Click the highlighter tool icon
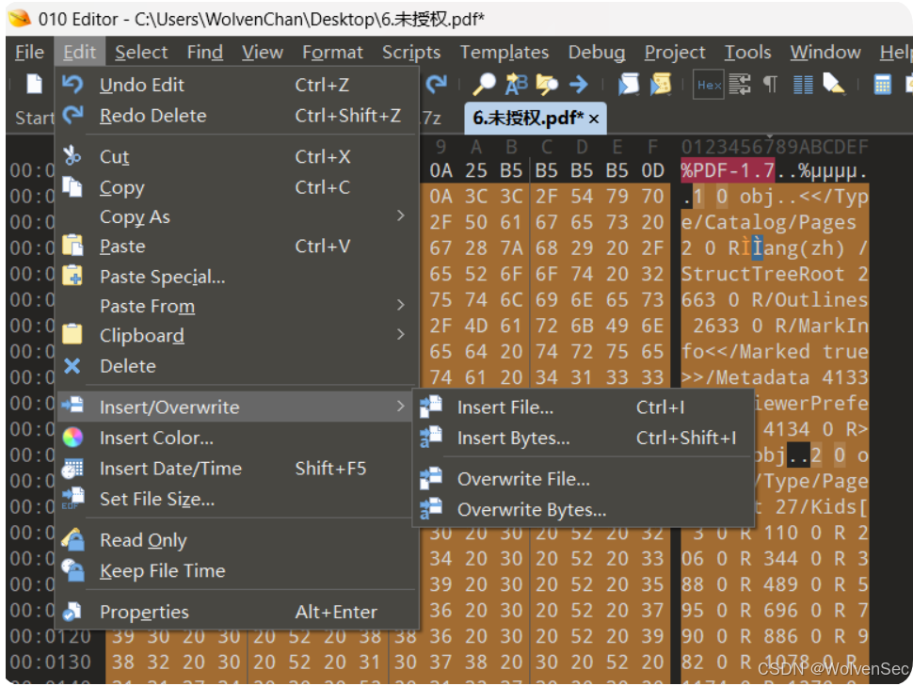Screen dimensions: 913x686 pos(834,85)
